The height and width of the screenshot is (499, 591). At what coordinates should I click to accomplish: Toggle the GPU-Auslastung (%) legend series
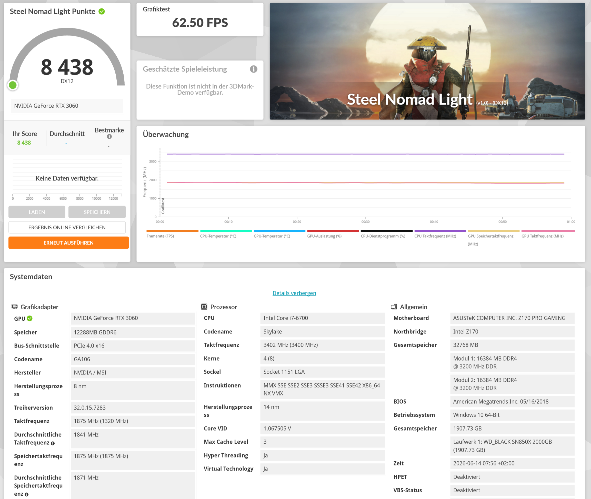(324, 236)
